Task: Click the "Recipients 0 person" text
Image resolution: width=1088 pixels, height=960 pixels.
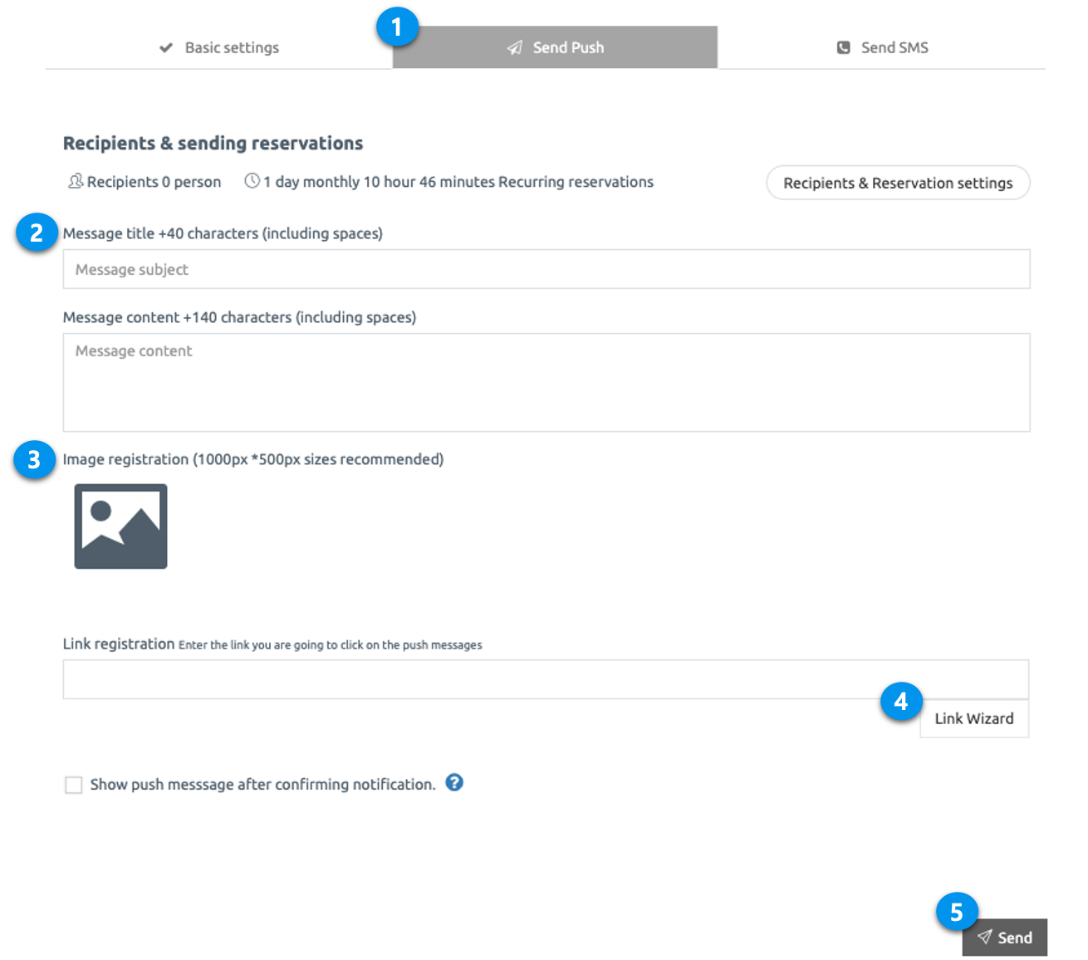Action: [154, 182]
